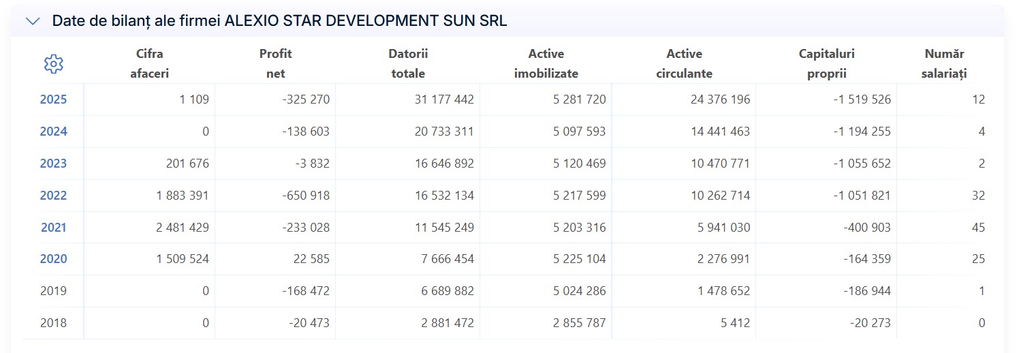Select capitaluri proprii value -20 273
This screenshot has height=353, width=1019.
tap(870, 323)
